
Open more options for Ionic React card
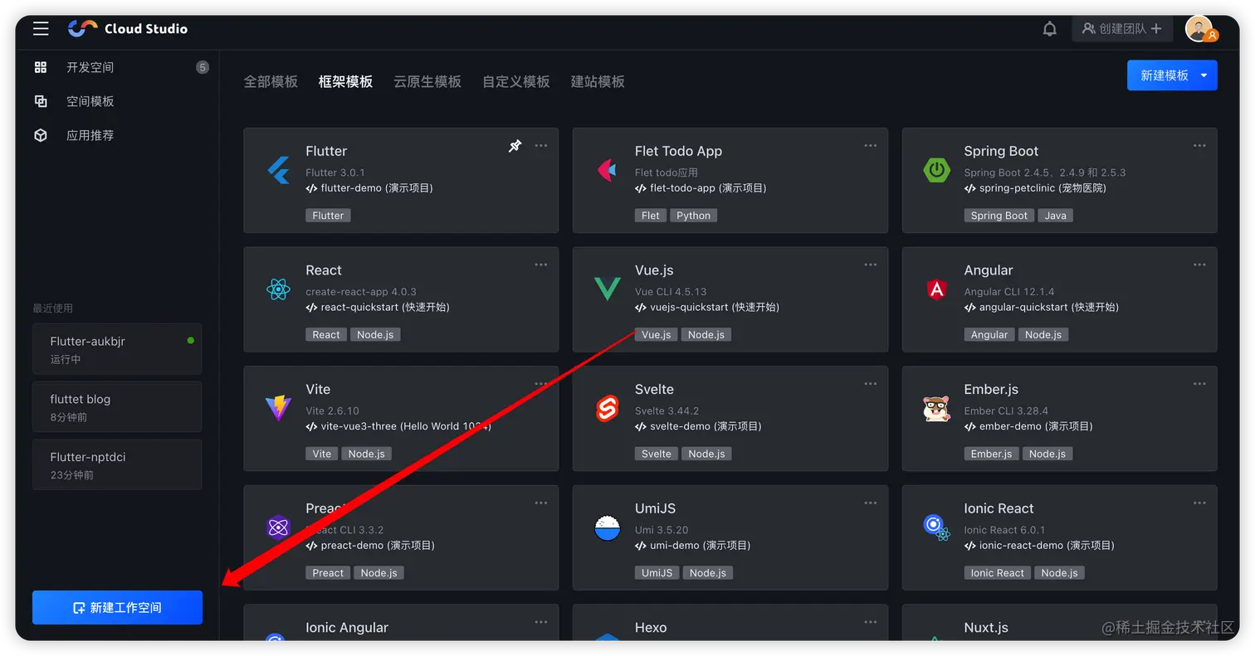(x=1199, y=503)
